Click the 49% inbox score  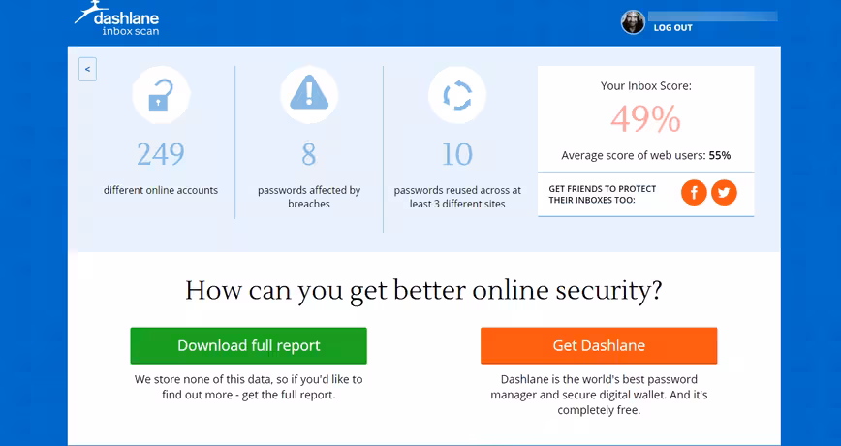pos(645,118)
